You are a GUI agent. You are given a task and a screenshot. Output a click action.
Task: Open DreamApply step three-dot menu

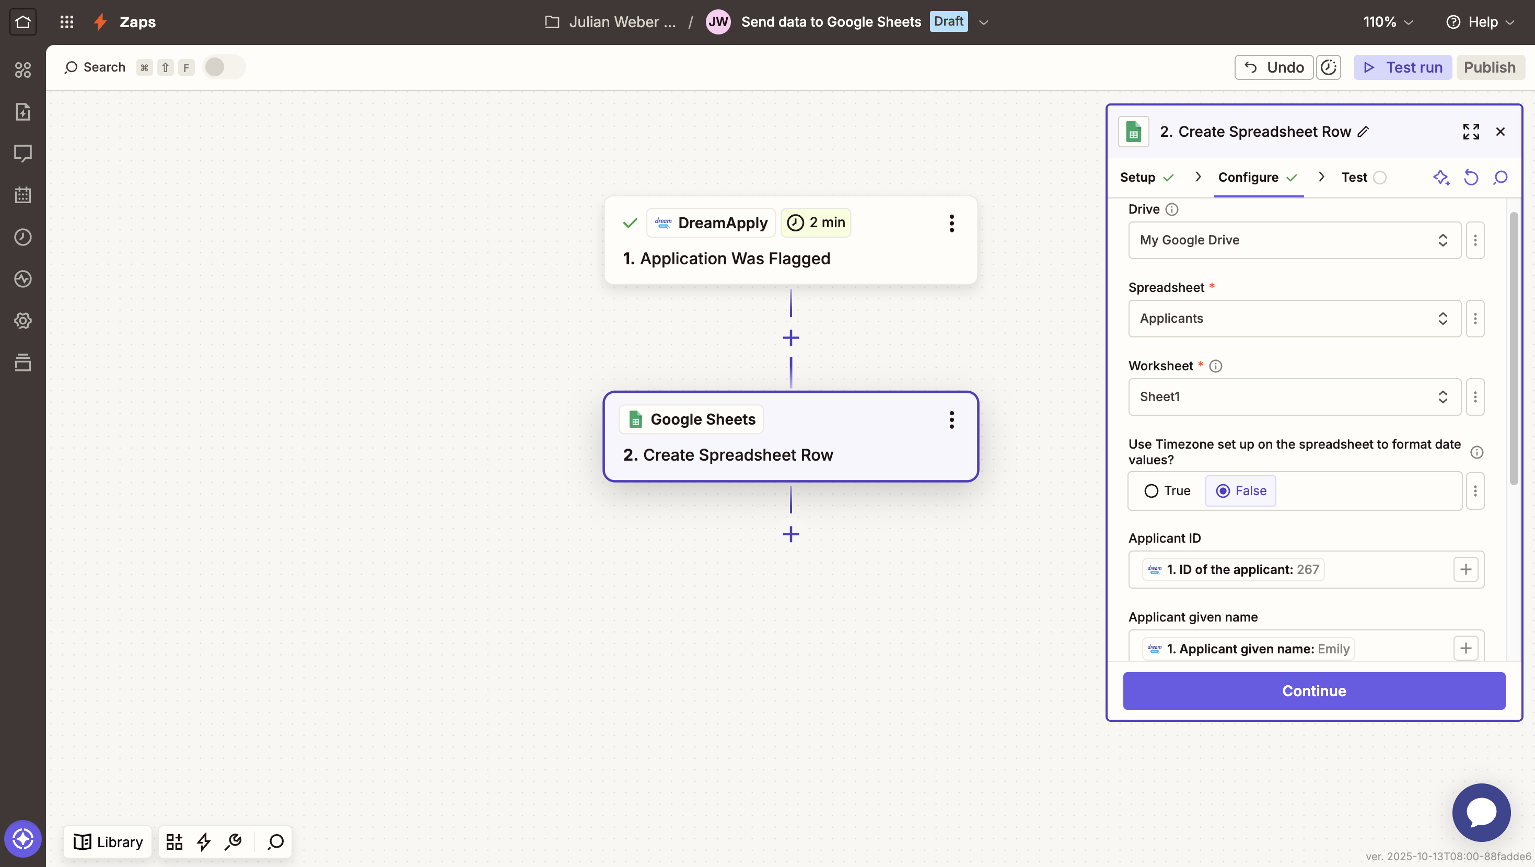pos(951,224)
